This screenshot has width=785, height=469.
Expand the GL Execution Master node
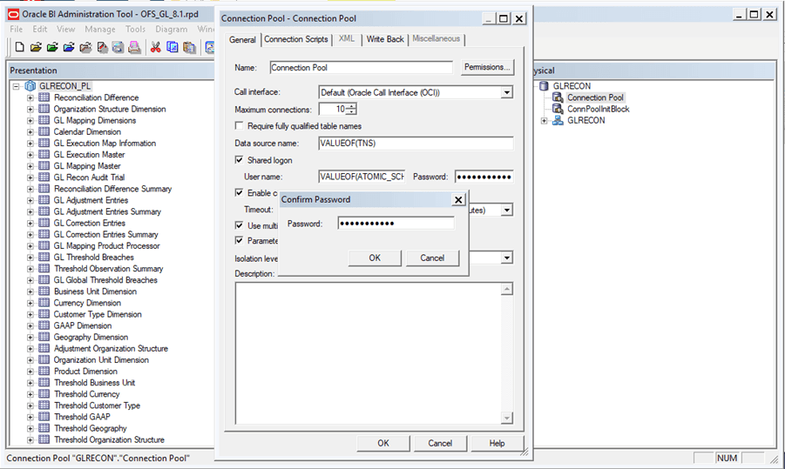[x=30, y=155]
